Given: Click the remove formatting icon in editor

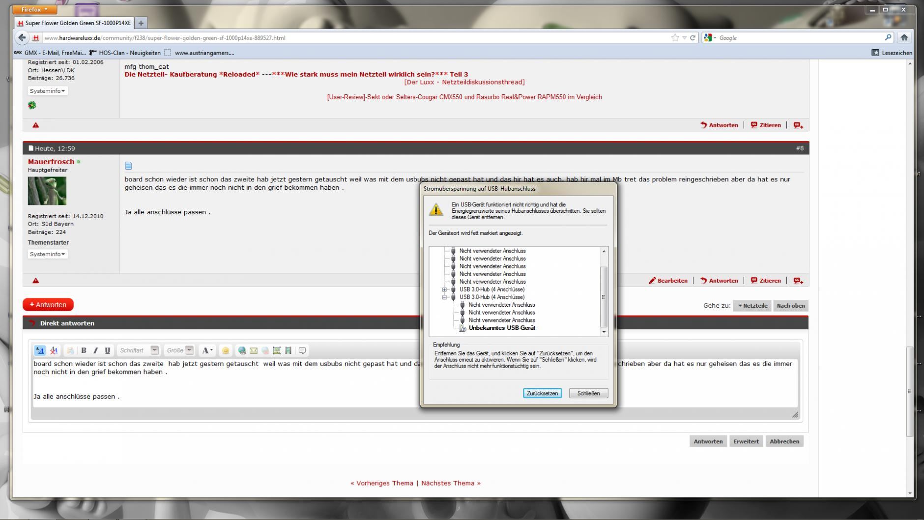Looking at the screenshot, I should 54,350.
